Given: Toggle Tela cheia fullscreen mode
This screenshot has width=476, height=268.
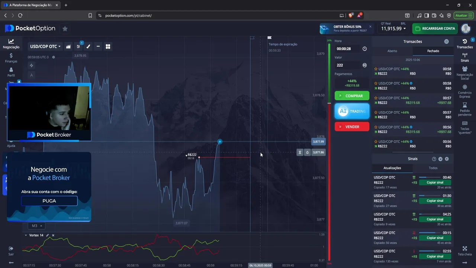Looking at the screenshot, I should 464,251.
